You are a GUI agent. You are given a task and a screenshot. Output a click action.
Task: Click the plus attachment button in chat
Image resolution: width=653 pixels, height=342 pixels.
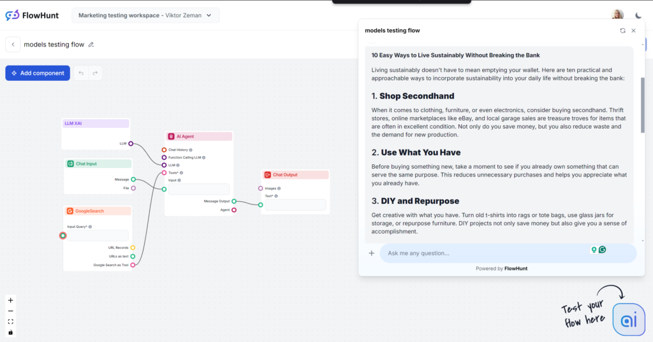(372, 253)
